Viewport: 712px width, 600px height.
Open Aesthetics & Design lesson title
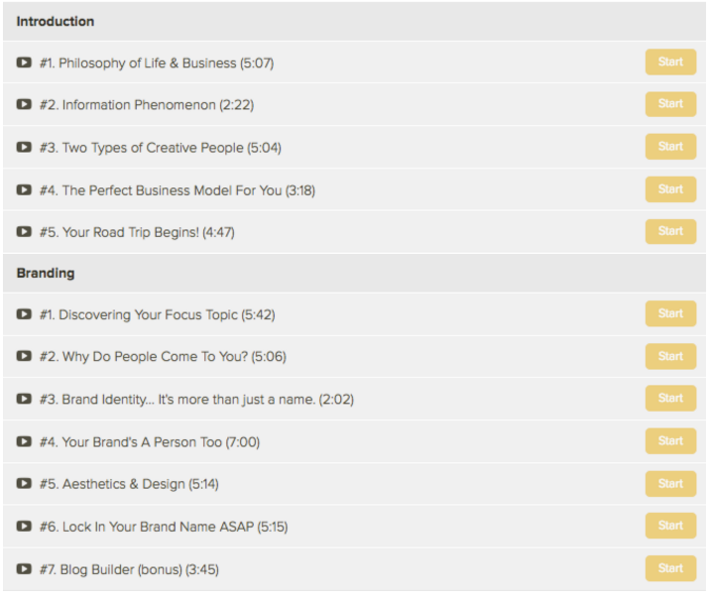click(129, 484)
